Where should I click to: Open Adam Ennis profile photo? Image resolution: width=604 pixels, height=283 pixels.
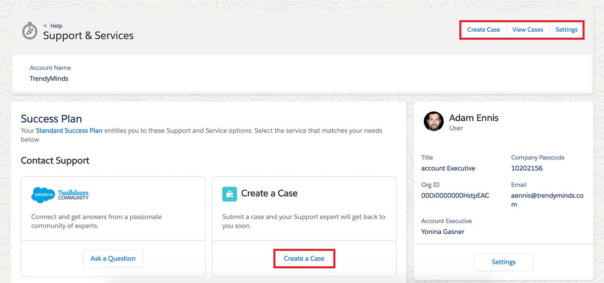pos(434,121)
